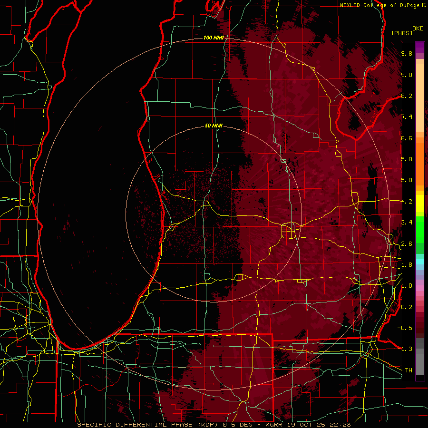The width and height of the screenshot is (428, 428).
Task: Click the 5.0 legend value
Action: pyautogui.click(x=407, y=180)
